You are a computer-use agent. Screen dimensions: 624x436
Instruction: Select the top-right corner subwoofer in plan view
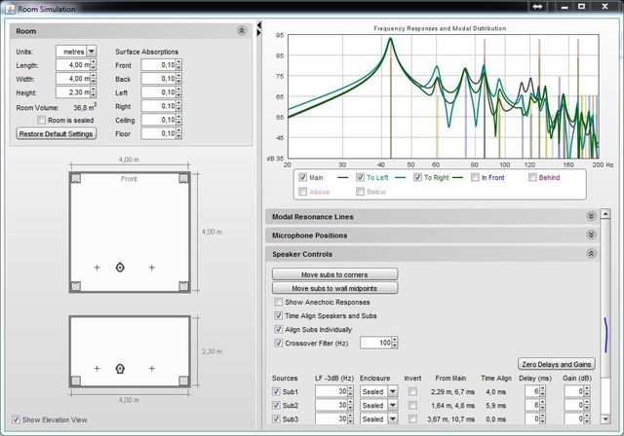click(183, 178)
